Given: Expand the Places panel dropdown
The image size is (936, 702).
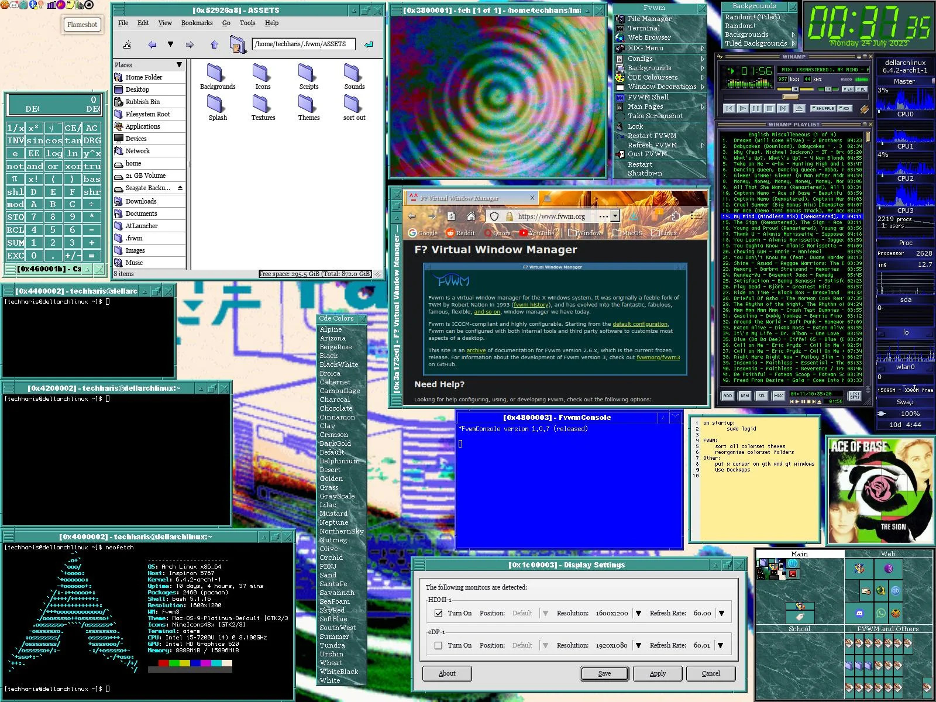Looking at the screenshot, I should pyautogui.click(x=179, y=65).
